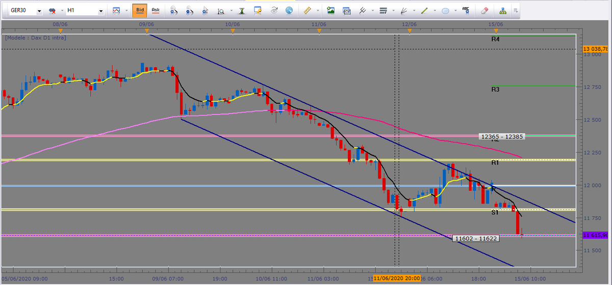
Task: Click the chart type icon
Action: click(x=117, y=10)
